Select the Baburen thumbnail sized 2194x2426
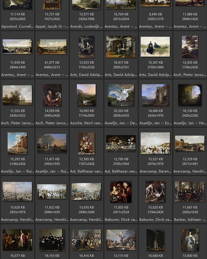 155,192
